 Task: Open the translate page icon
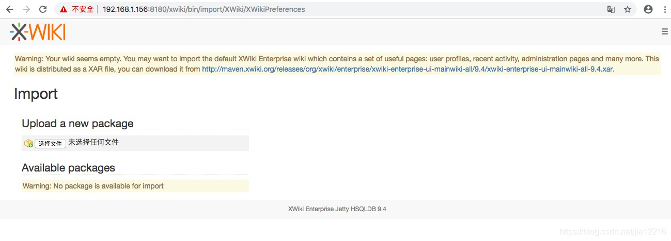click(611, 9)
